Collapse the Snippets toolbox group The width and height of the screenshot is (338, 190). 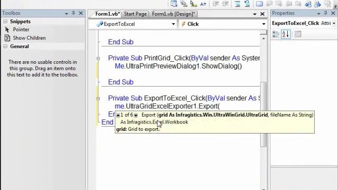click(5, 21)
